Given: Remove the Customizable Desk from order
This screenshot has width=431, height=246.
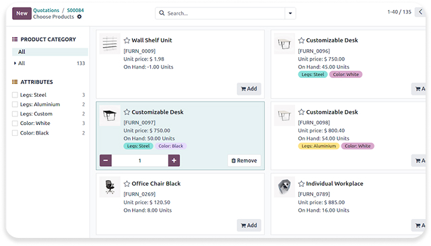Looking at the screenshot, I should [244, 161].
